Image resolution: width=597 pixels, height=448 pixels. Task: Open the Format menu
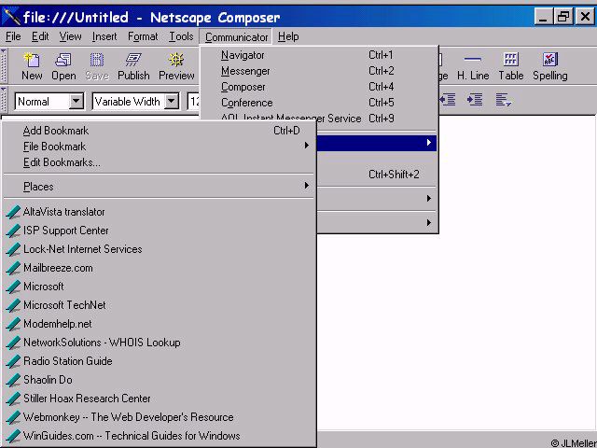[143, 36]
